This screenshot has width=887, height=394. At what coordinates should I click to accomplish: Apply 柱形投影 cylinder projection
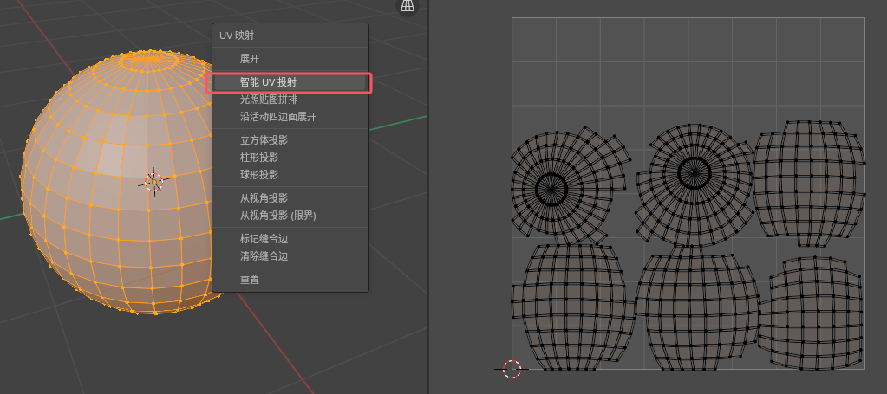[258, 158]
